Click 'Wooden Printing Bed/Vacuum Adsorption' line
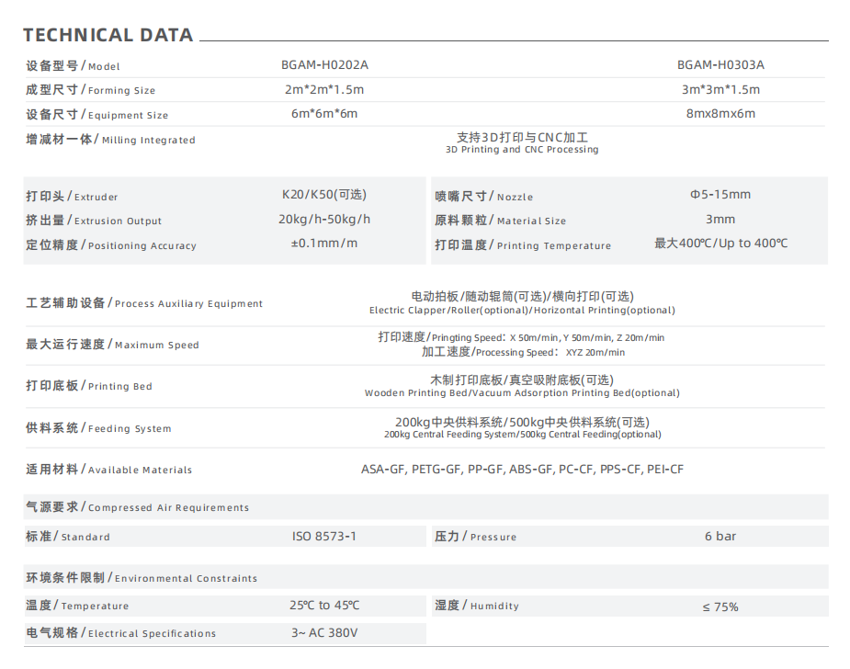This screenshot has height=669, width=850. [x=522, y=393]
